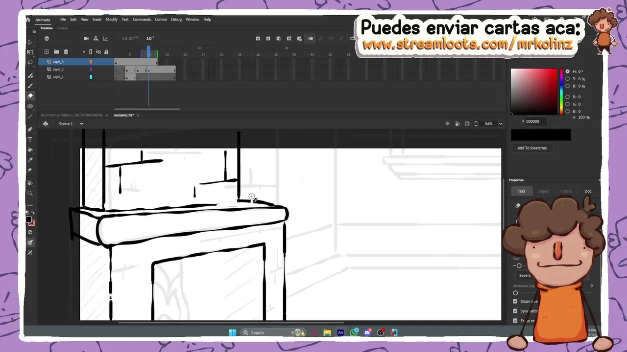Expand the Scene 1 dropdown
The image size is (627, 352).
point(81,124)
